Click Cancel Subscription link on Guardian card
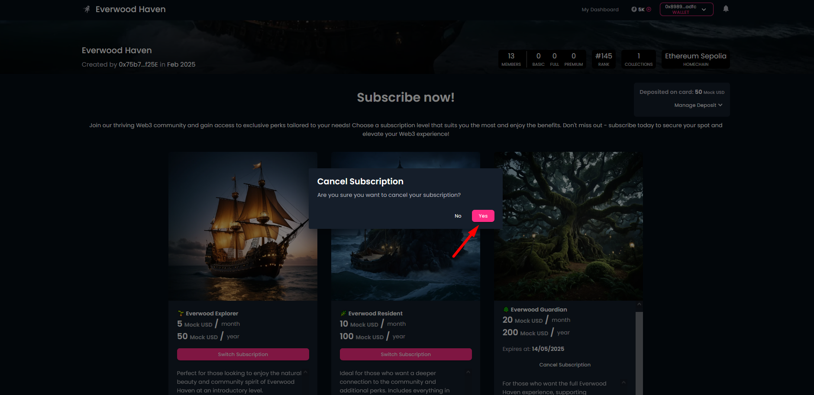814x395 pixels. pyautogui.click(x=565, y=365)
